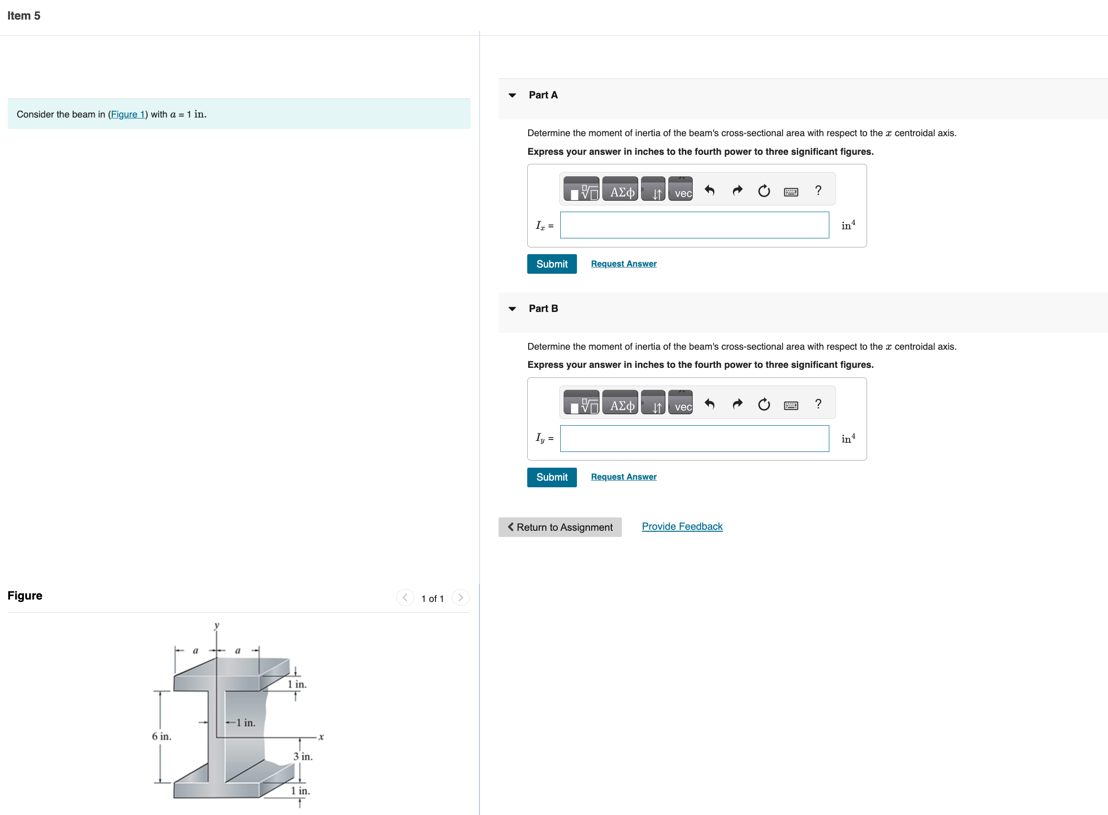
Task: Collapse the Part B section
Action: (513, 309)
